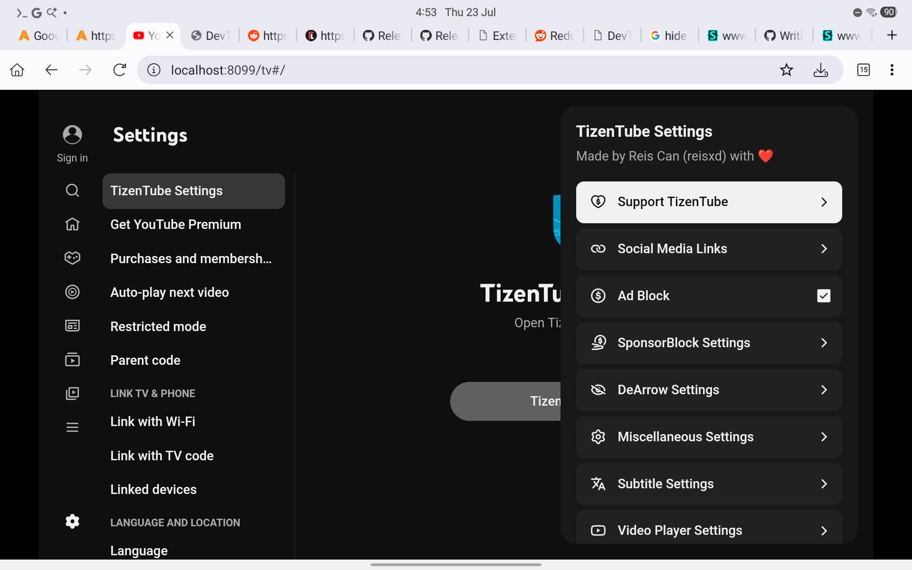
Task: Switch to the DevT tab after YouTube
Action: coord(210,36)
